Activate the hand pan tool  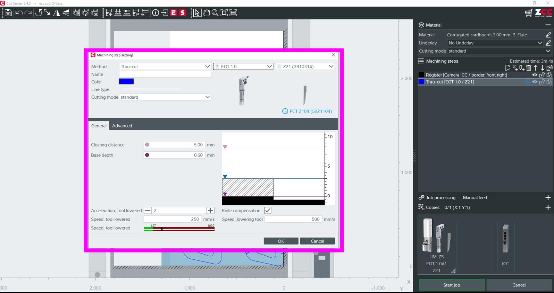point(206,13)
